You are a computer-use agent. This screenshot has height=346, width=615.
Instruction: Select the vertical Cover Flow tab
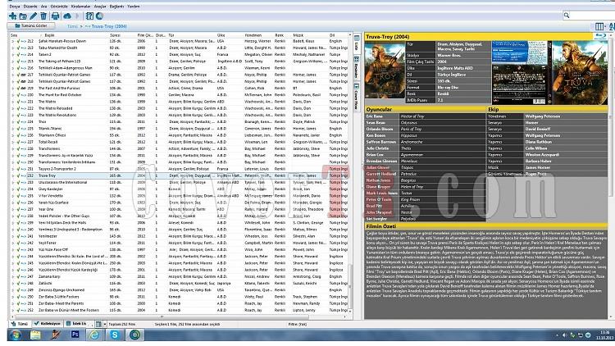click(357, 96)
